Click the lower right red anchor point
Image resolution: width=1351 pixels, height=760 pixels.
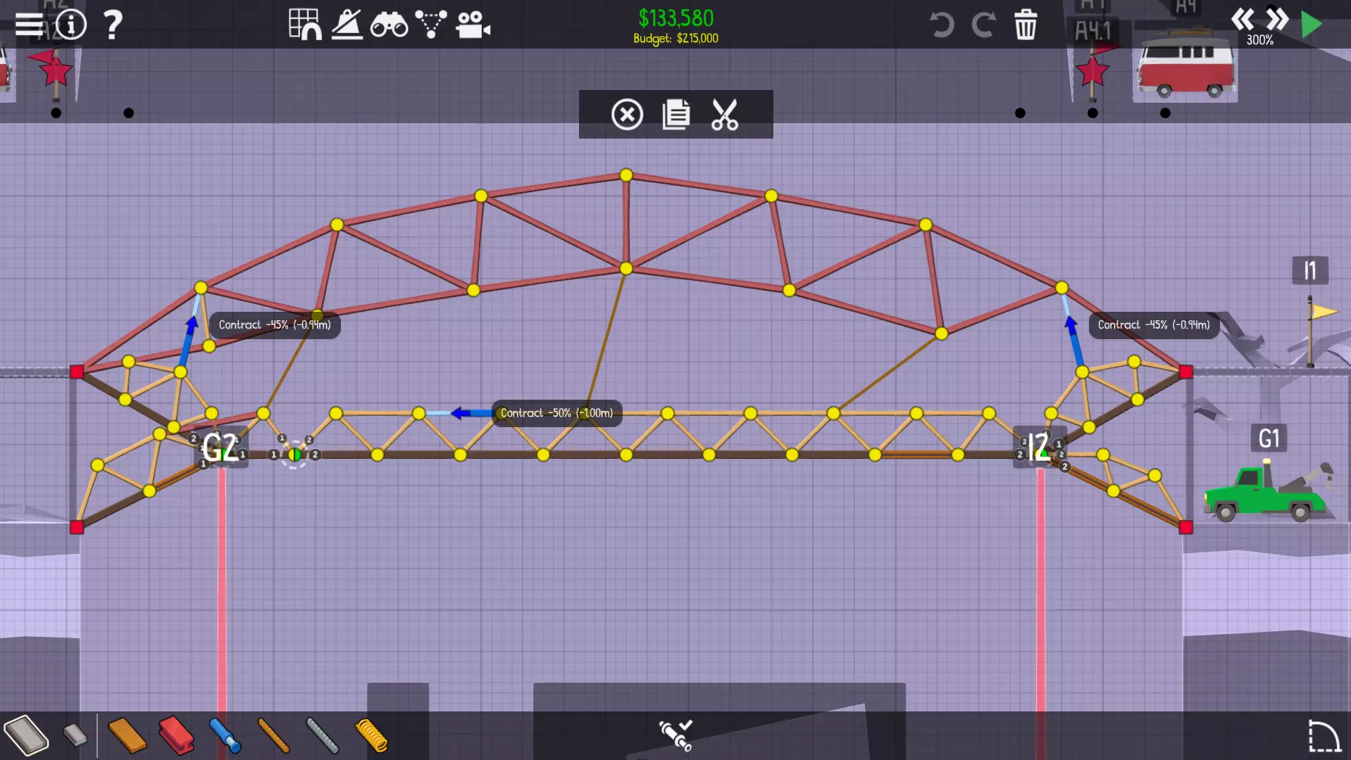1186,527
